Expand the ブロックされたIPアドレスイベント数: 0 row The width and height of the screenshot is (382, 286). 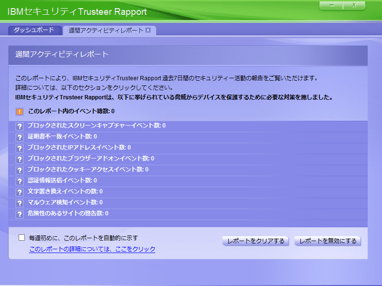coord(188,148)
